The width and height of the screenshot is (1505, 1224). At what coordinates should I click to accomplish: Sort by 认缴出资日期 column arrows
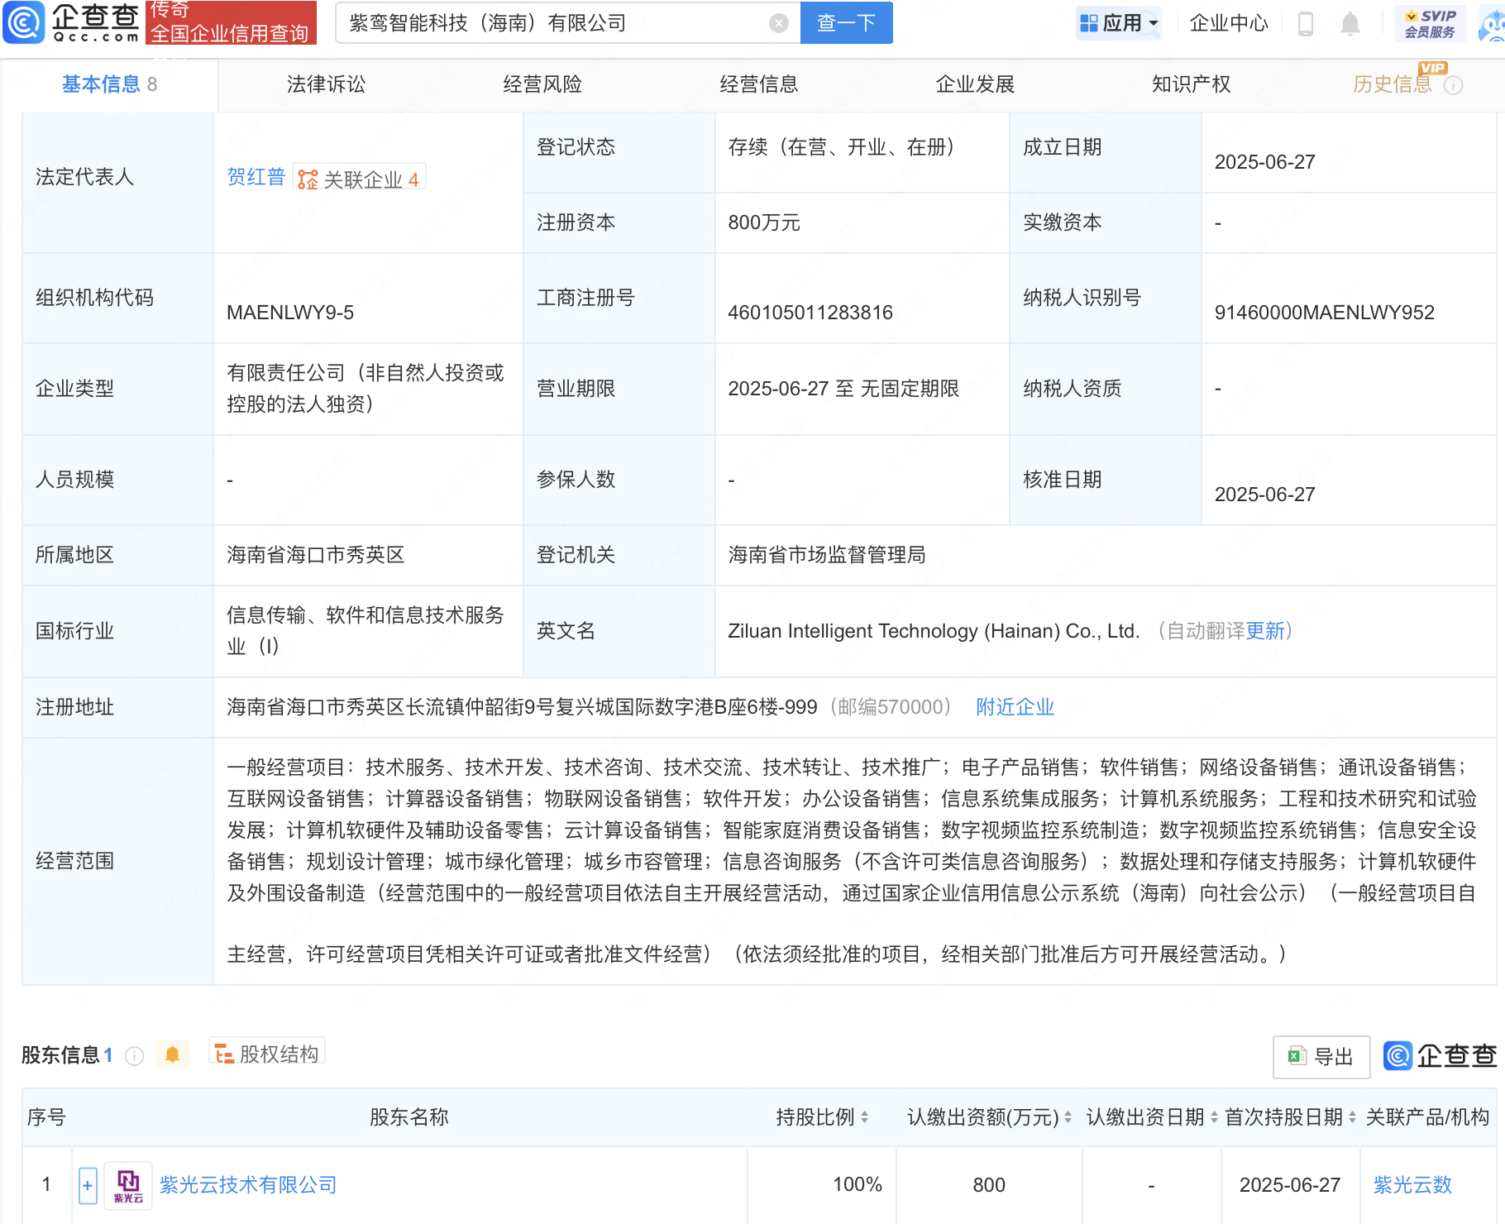click(1214, 1117)
